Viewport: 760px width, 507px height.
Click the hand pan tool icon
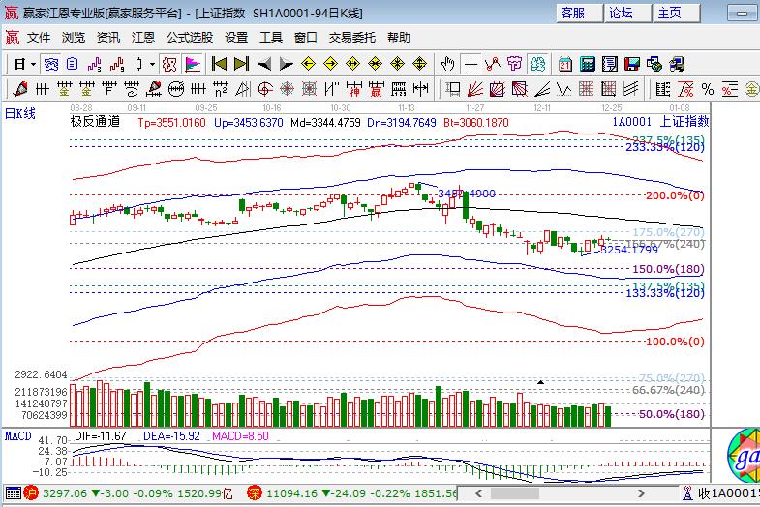447,64
